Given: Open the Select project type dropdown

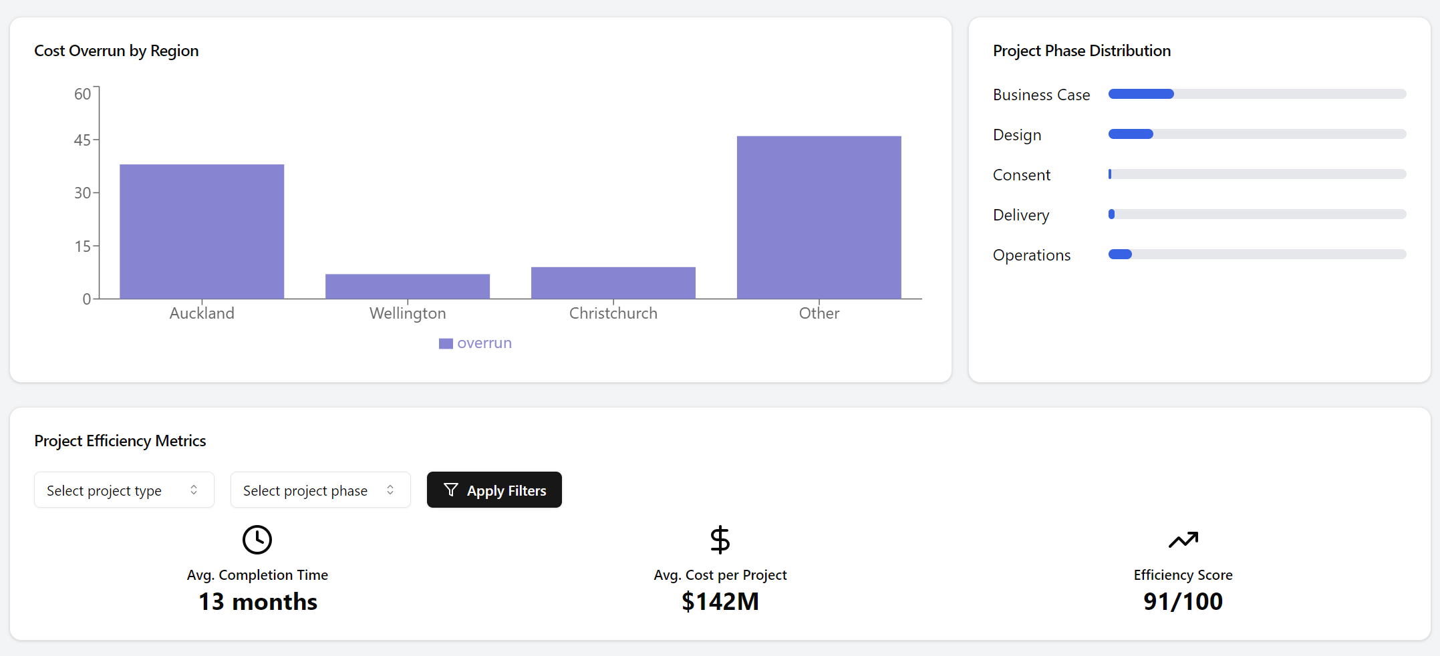Looking at the screenshot, I should pyautogui.click(x=124, y=490).
